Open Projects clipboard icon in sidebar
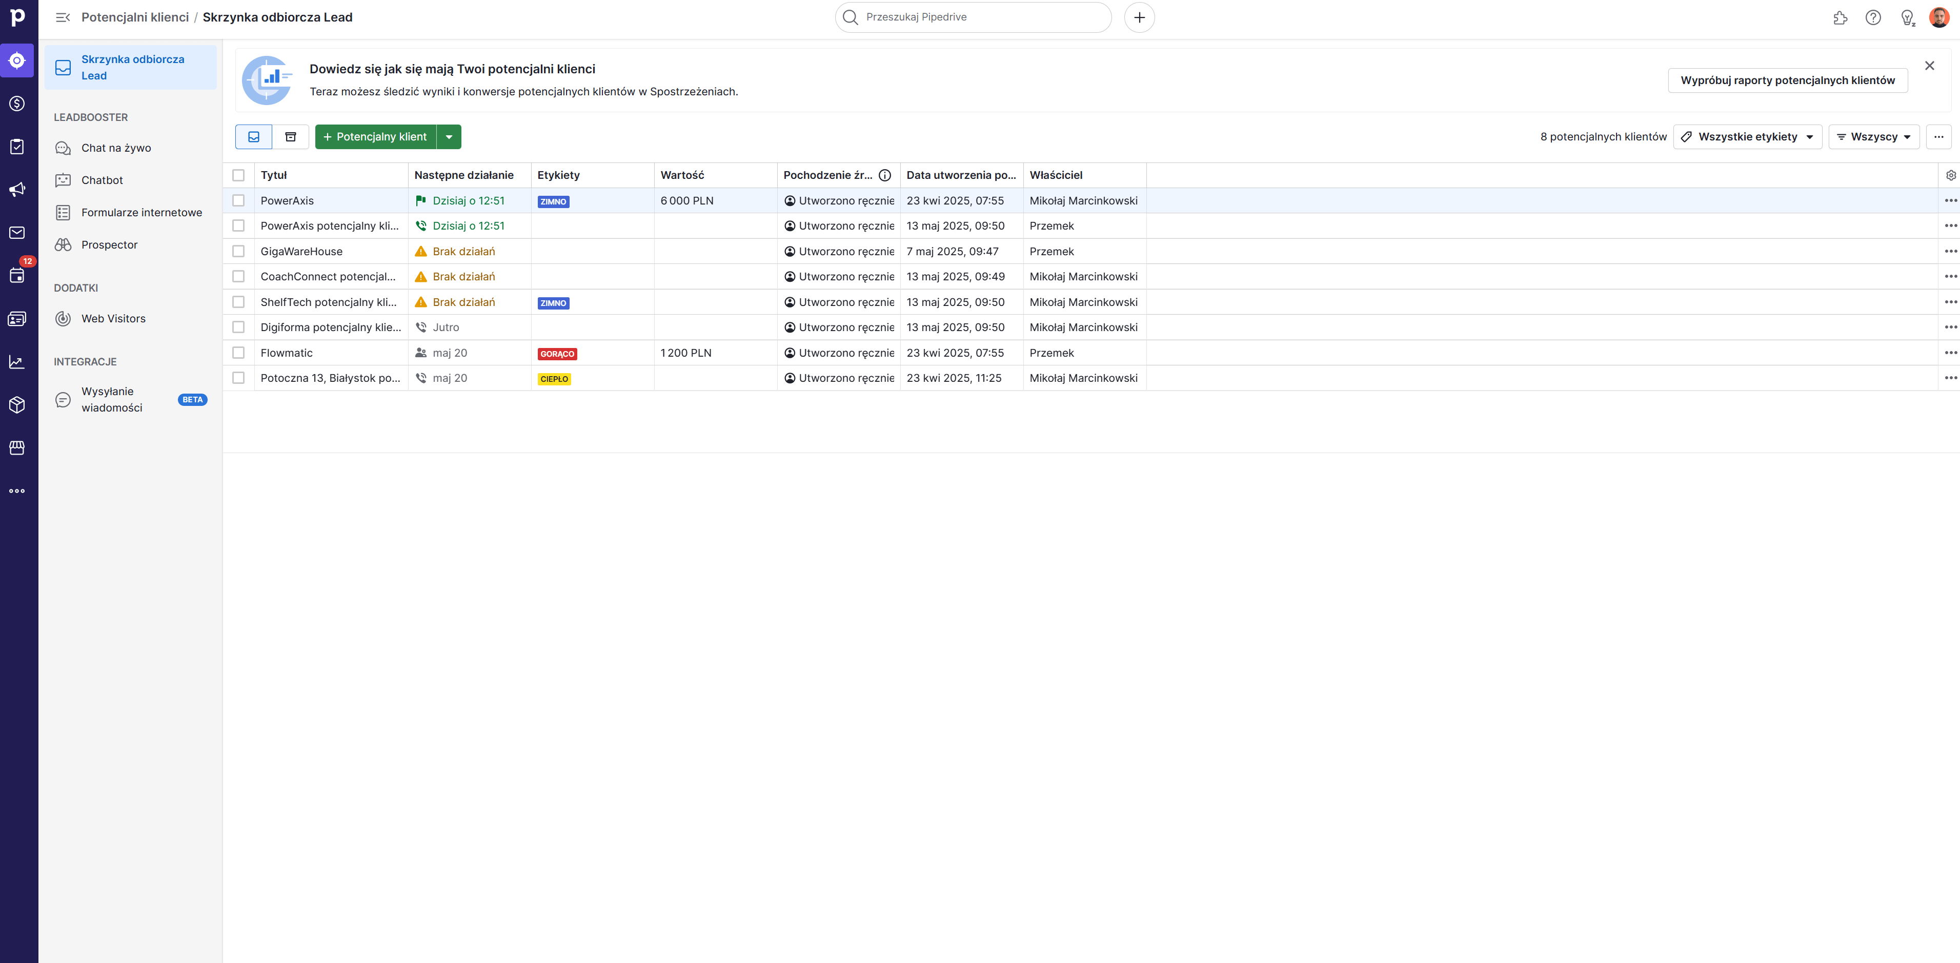This screenshot has height=963, width=1960. tap(17, 147)
